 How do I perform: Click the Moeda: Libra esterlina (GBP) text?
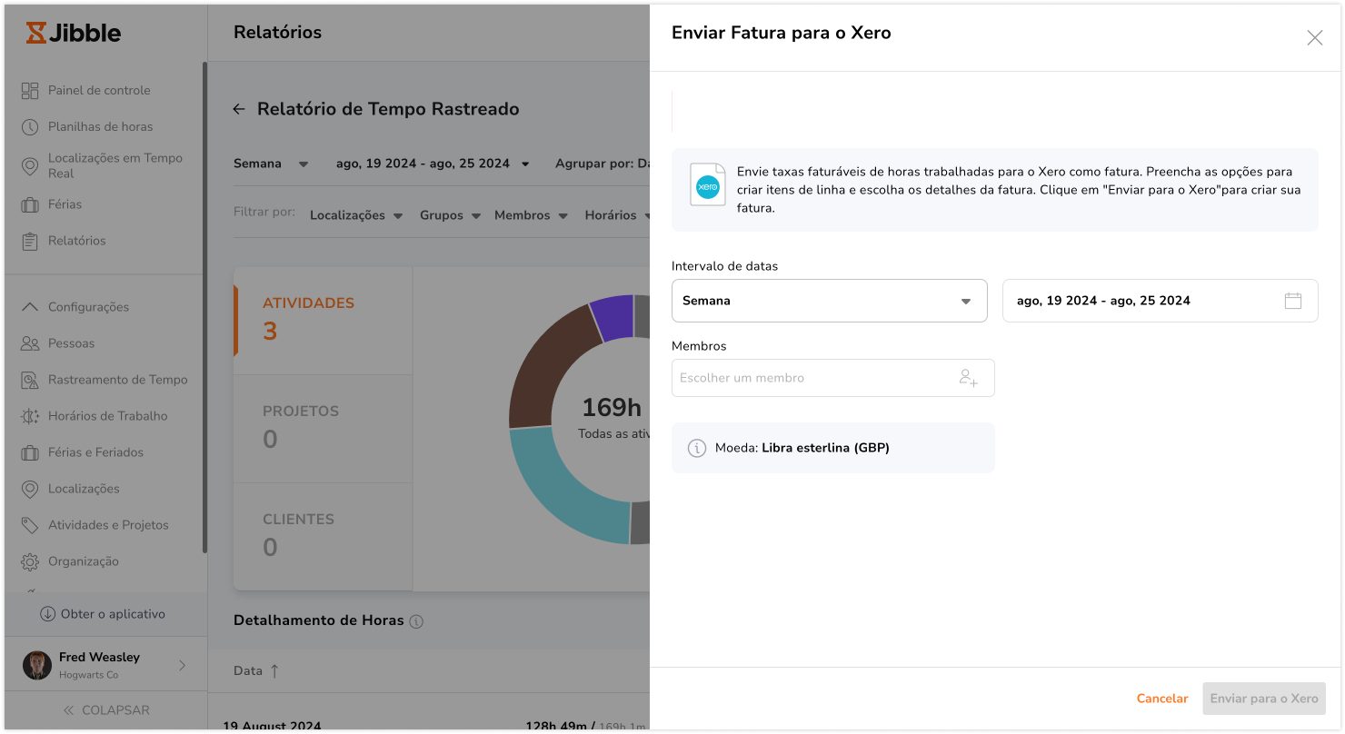pyautogui.click(x=802, y=448)
